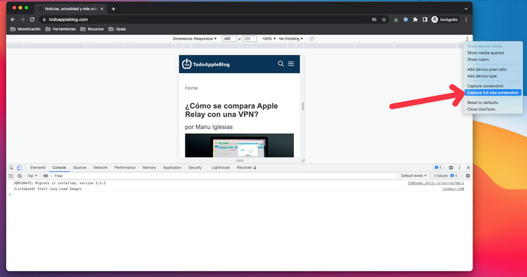Viewport: 527px width, 277px height.
Task: Open the side panel icon in toolbar
Action: [x=425, y=20]
